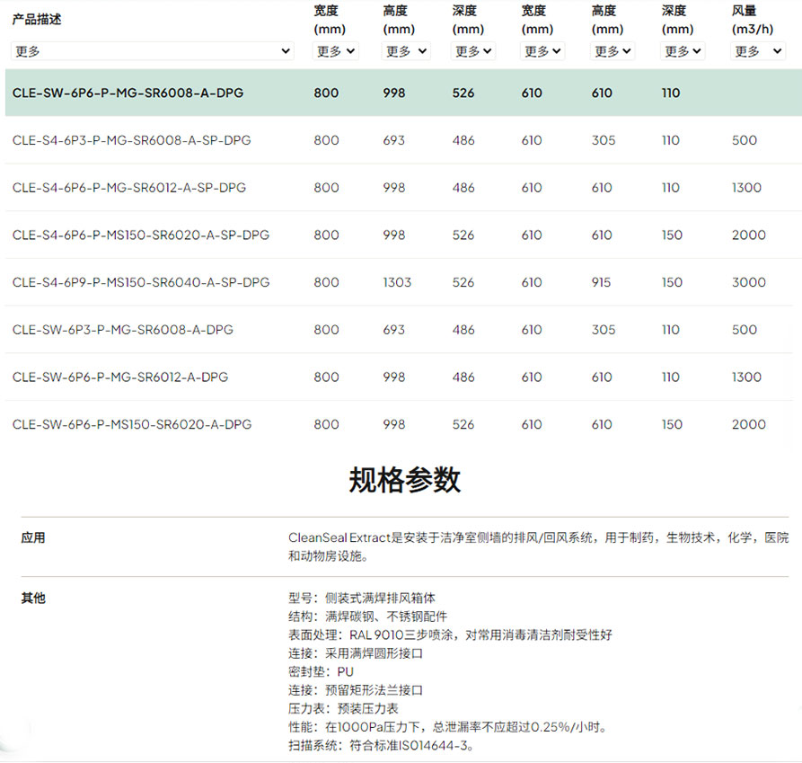Image resolution: width=802 pixels, height=763 pixels.
Task: Click the 3000 airflow value
Action: pos(749,282)
